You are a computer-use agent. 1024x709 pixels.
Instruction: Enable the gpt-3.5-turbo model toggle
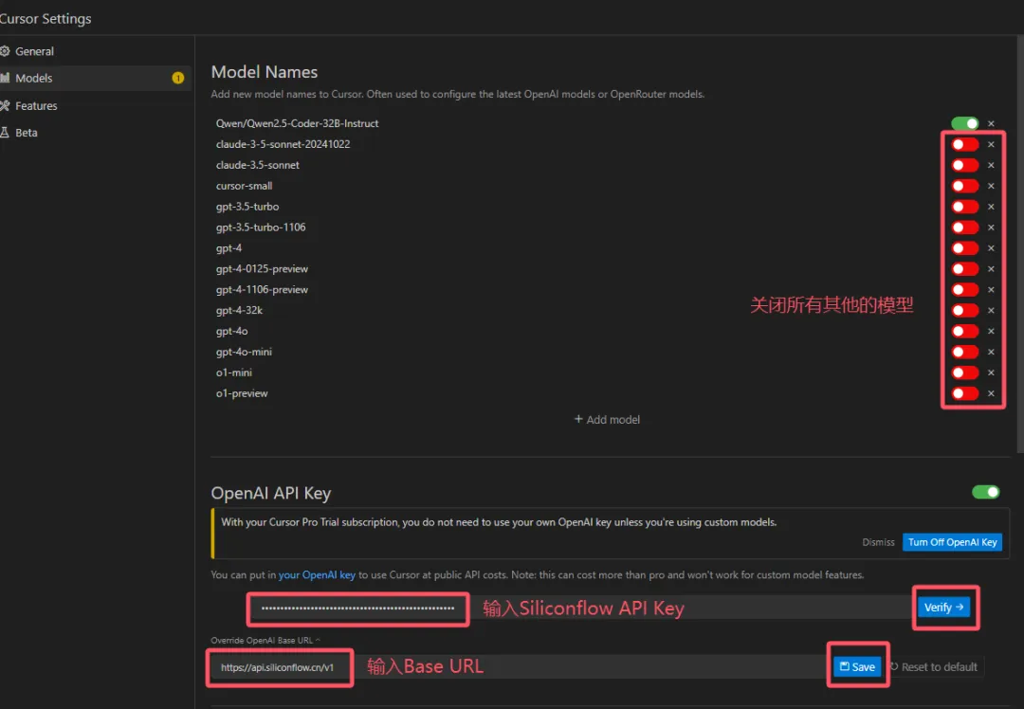964,207
